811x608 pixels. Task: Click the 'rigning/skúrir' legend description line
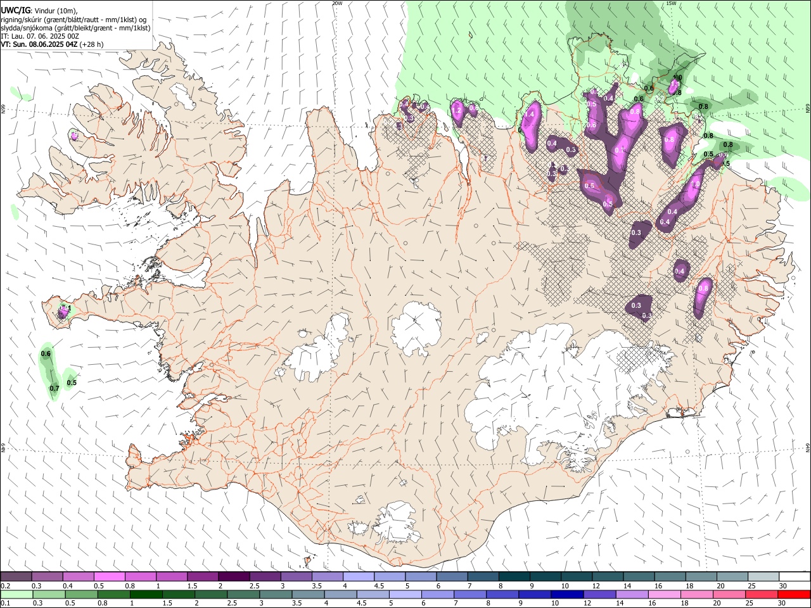pyautogui.click(x=73, y=19)
